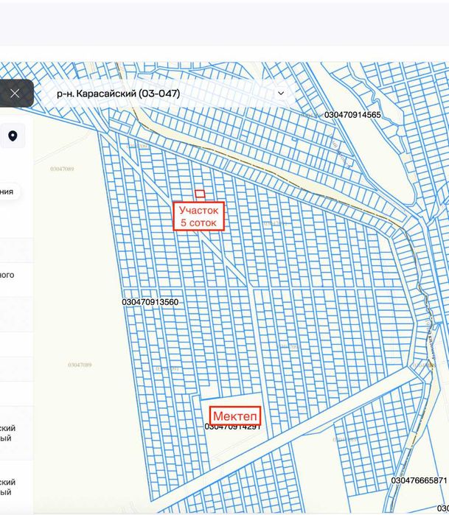This screenshot has width=449, height=515.
Task: Click the Участок 5 соток annotation
Action: click(199, 216)
